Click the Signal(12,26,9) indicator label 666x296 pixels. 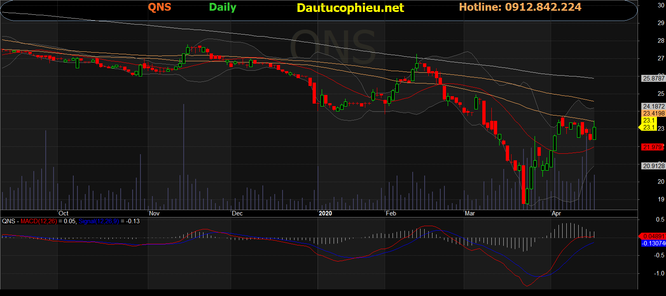tap(99, 221)
